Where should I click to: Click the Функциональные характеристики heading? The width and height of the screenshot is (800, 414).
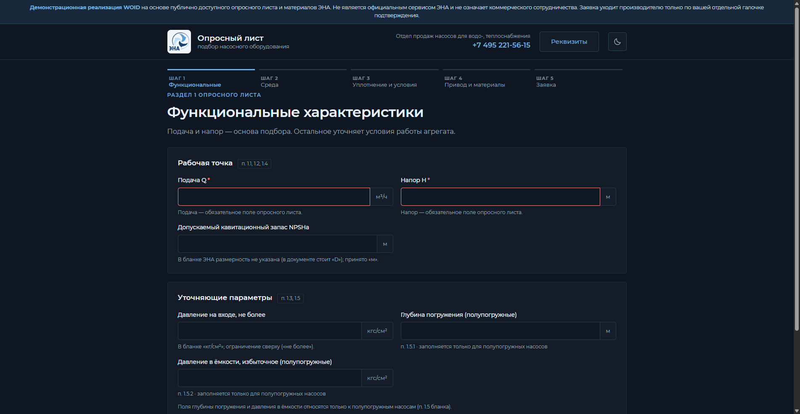[x=295, y=112]
